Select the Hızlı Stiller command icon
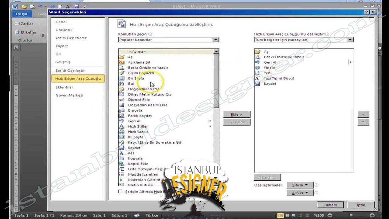Image resolution: width=389 pixels, height=219 pixels. (122, 126)
